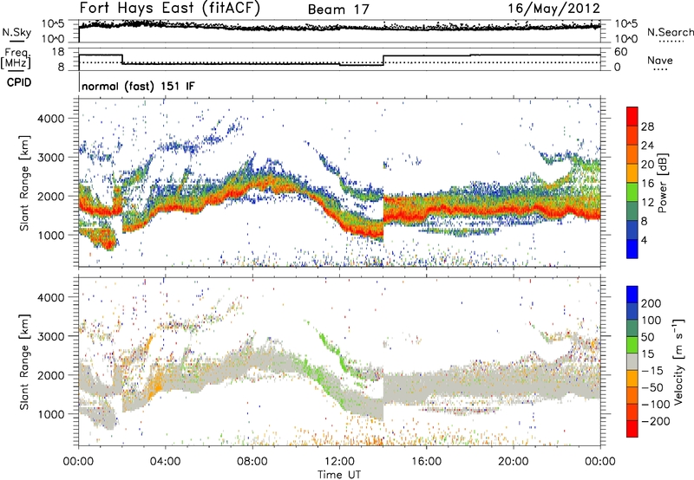Click the '08:00' time tick label

[252, 462]
